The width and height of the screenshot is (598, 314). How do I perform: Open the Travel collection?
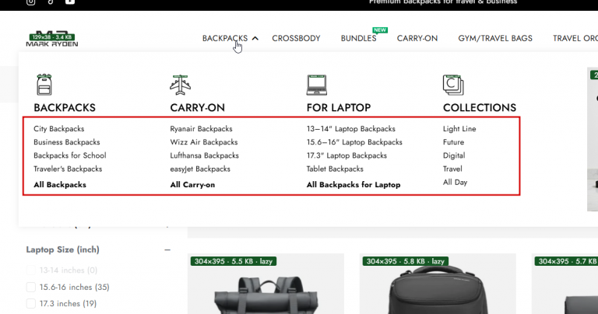tap(452, 169)
